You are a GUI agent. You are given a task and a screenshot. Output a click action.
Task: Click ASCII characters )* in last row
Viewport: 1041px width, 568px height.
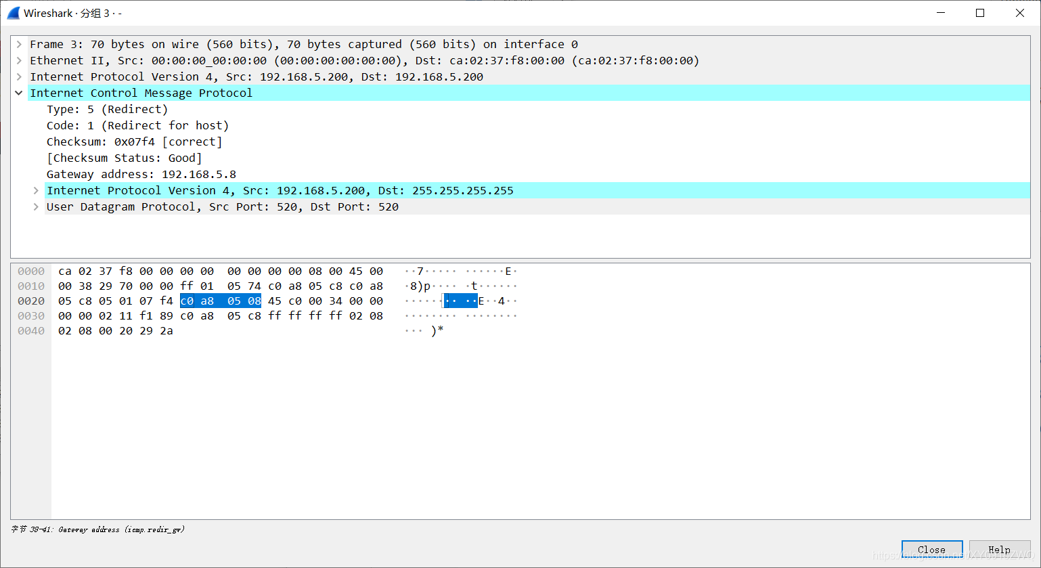(437, 330)
